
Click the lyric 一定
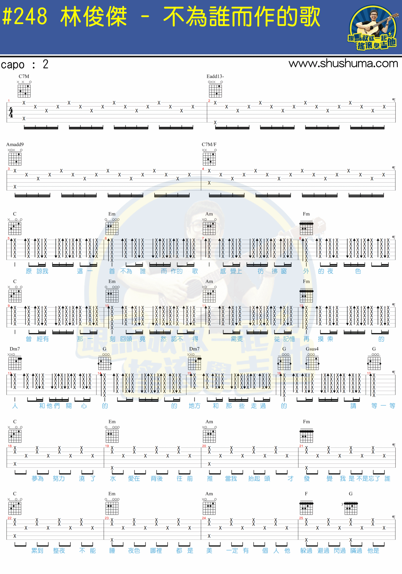click(232, 550)
